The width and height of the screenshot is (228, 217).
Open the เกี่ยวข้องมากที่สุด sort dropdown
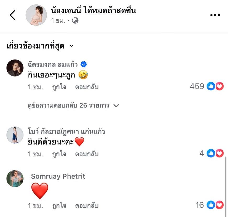tap(40, 46)
